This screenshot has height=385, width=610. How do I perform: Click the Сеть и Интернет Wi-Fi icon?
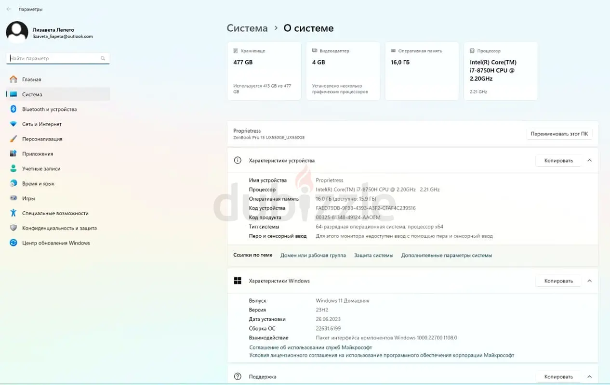pos(13,124)
